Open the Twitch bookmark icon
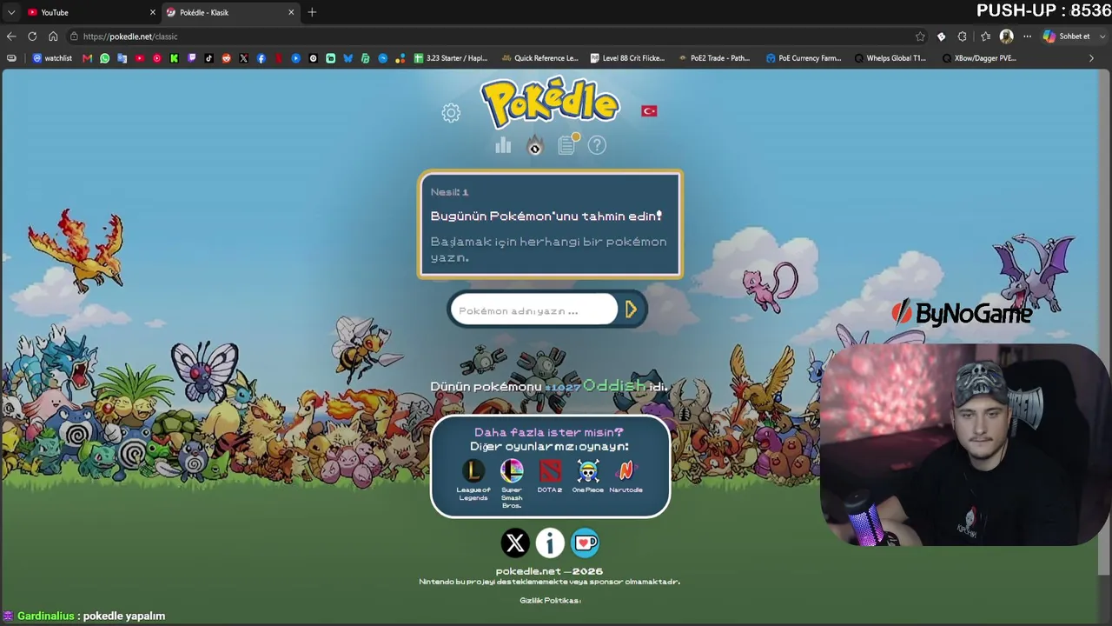 tap(191, 58)
